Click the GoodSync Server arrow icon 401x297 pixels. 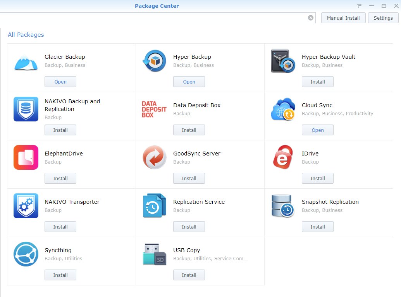click(155, 157)
